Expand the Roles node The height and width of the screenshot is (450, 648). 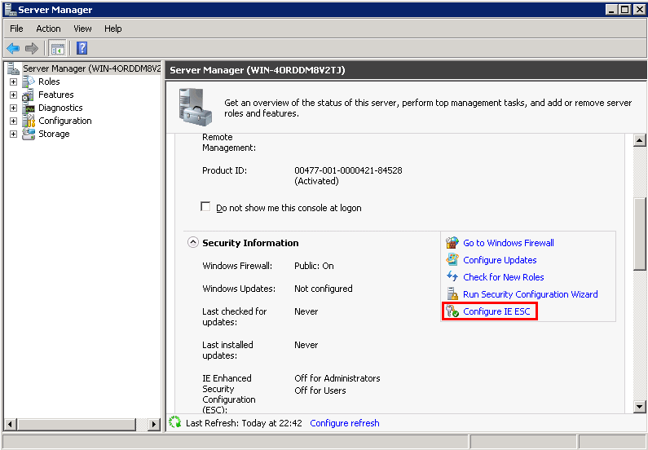coord(13,82)
